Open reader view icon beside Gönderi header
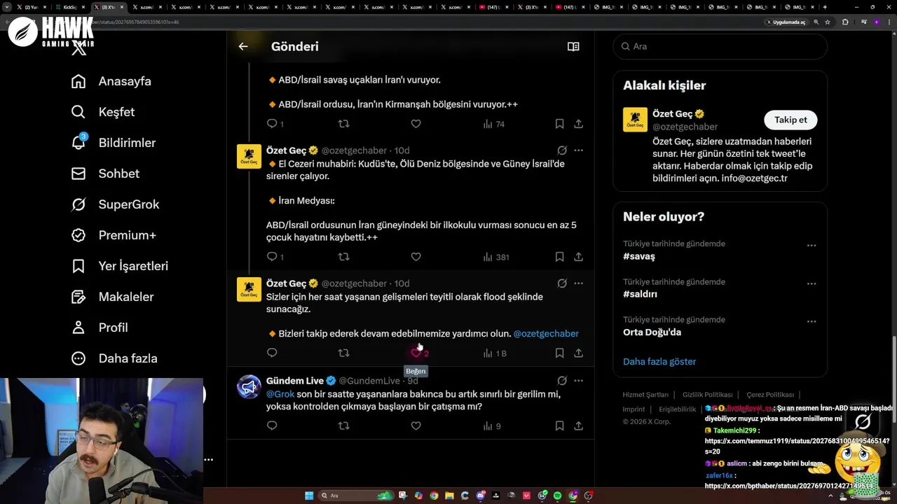This screenshot has height=504, width=897. click(573, 46)
